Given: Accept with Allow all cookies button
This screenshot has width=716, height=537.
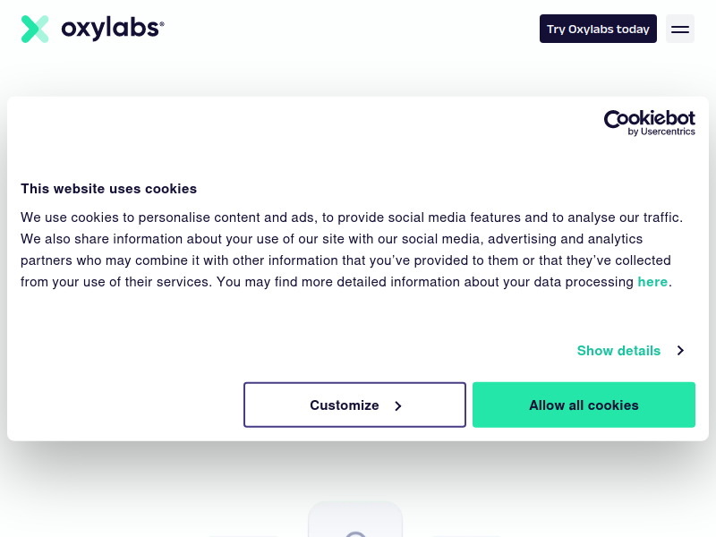Looking at the screenshot, I should pos(584,405).
